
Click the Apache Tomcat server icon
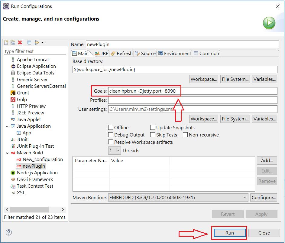pos(13,60)
